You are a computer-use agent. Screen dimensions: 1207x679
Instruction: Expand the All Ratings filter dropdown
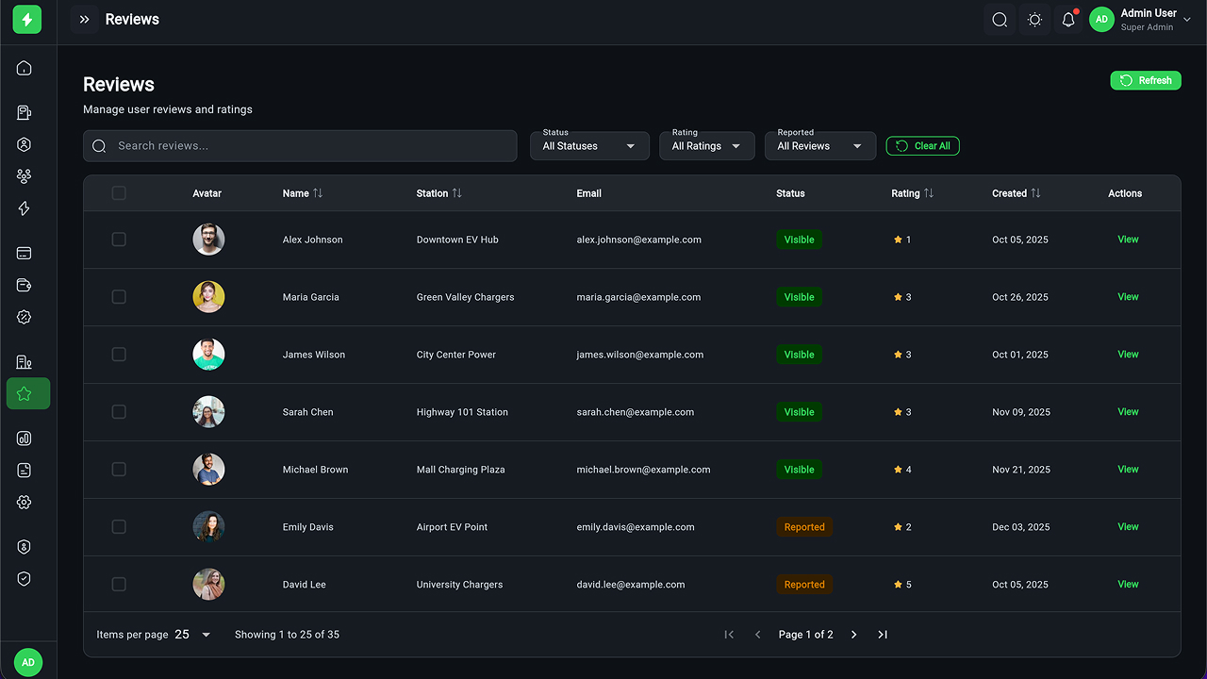(706, 146)
